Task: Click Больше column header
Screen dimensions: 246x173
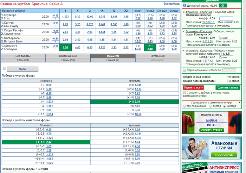Action: (174, 11)
